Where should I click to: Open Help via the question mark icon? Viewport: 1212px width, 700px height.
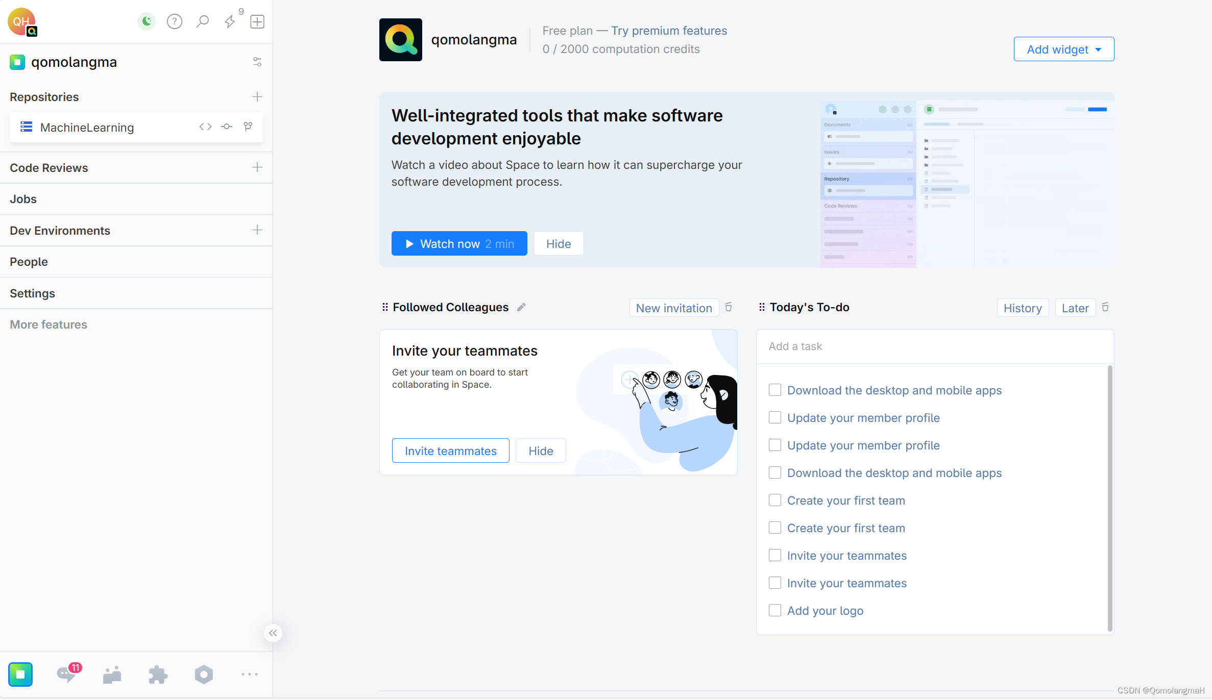click(x=174, y=21)
